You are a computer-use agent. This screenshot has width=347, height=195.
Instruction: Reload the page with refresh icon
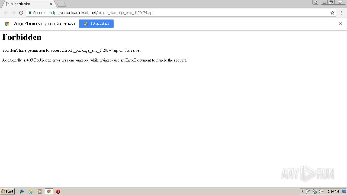[x=21, y=13]
